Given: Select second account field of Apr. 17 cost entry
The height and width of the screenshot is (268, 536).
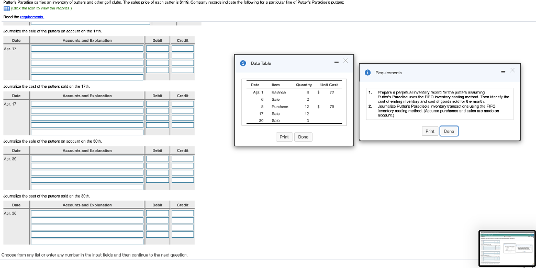Looking at the screenshot, I should coord(87,111).
